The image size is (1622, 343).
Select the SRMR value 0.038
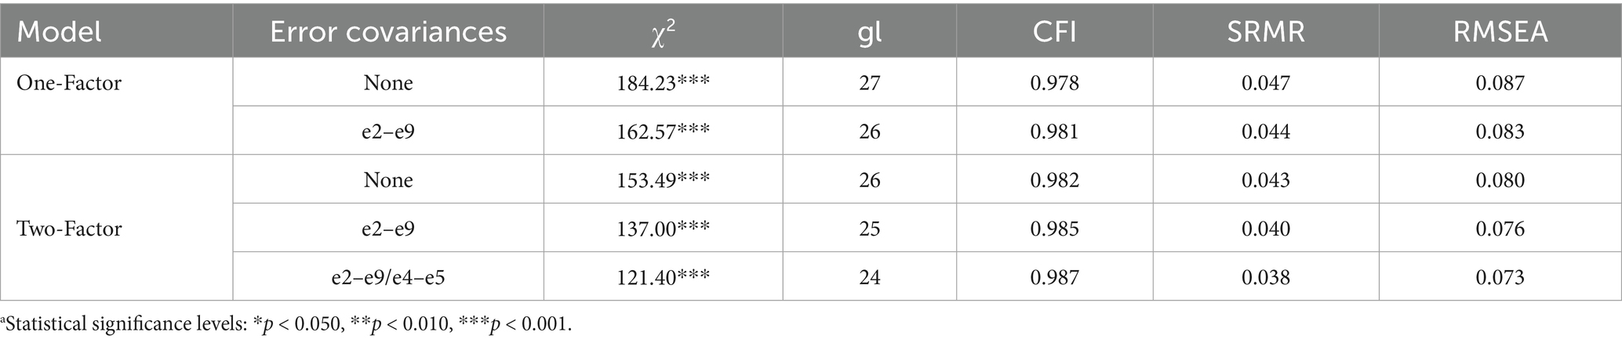click(x=1265, y=277)
